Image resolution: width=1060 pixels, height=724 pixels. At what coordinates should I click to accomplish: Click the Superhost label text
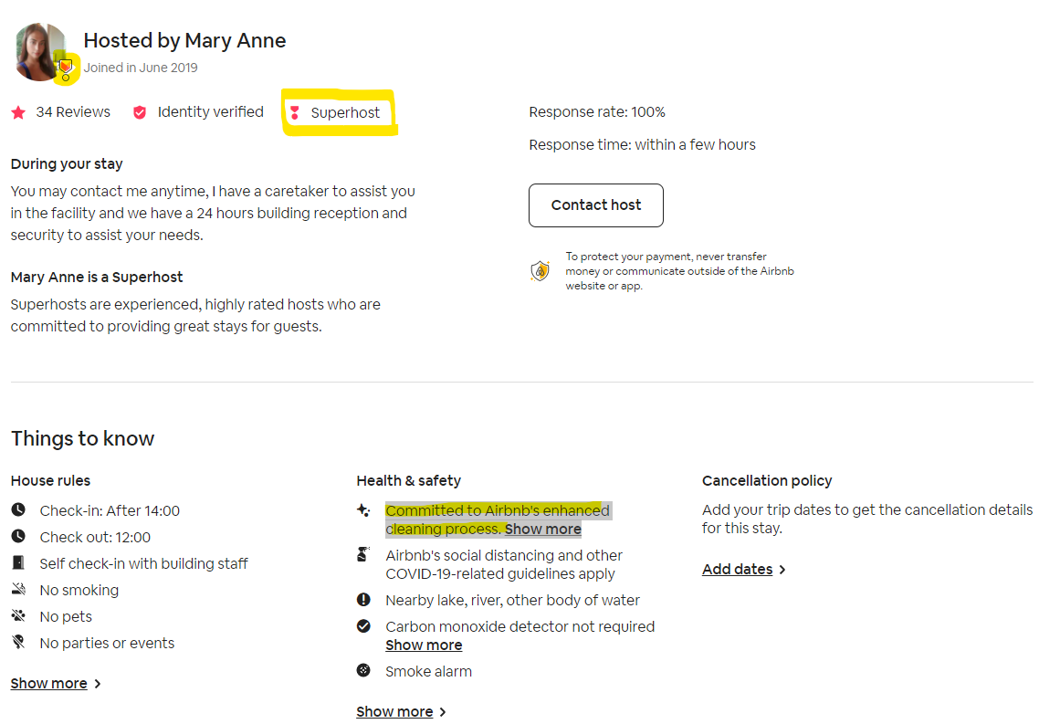coord(345,113)
